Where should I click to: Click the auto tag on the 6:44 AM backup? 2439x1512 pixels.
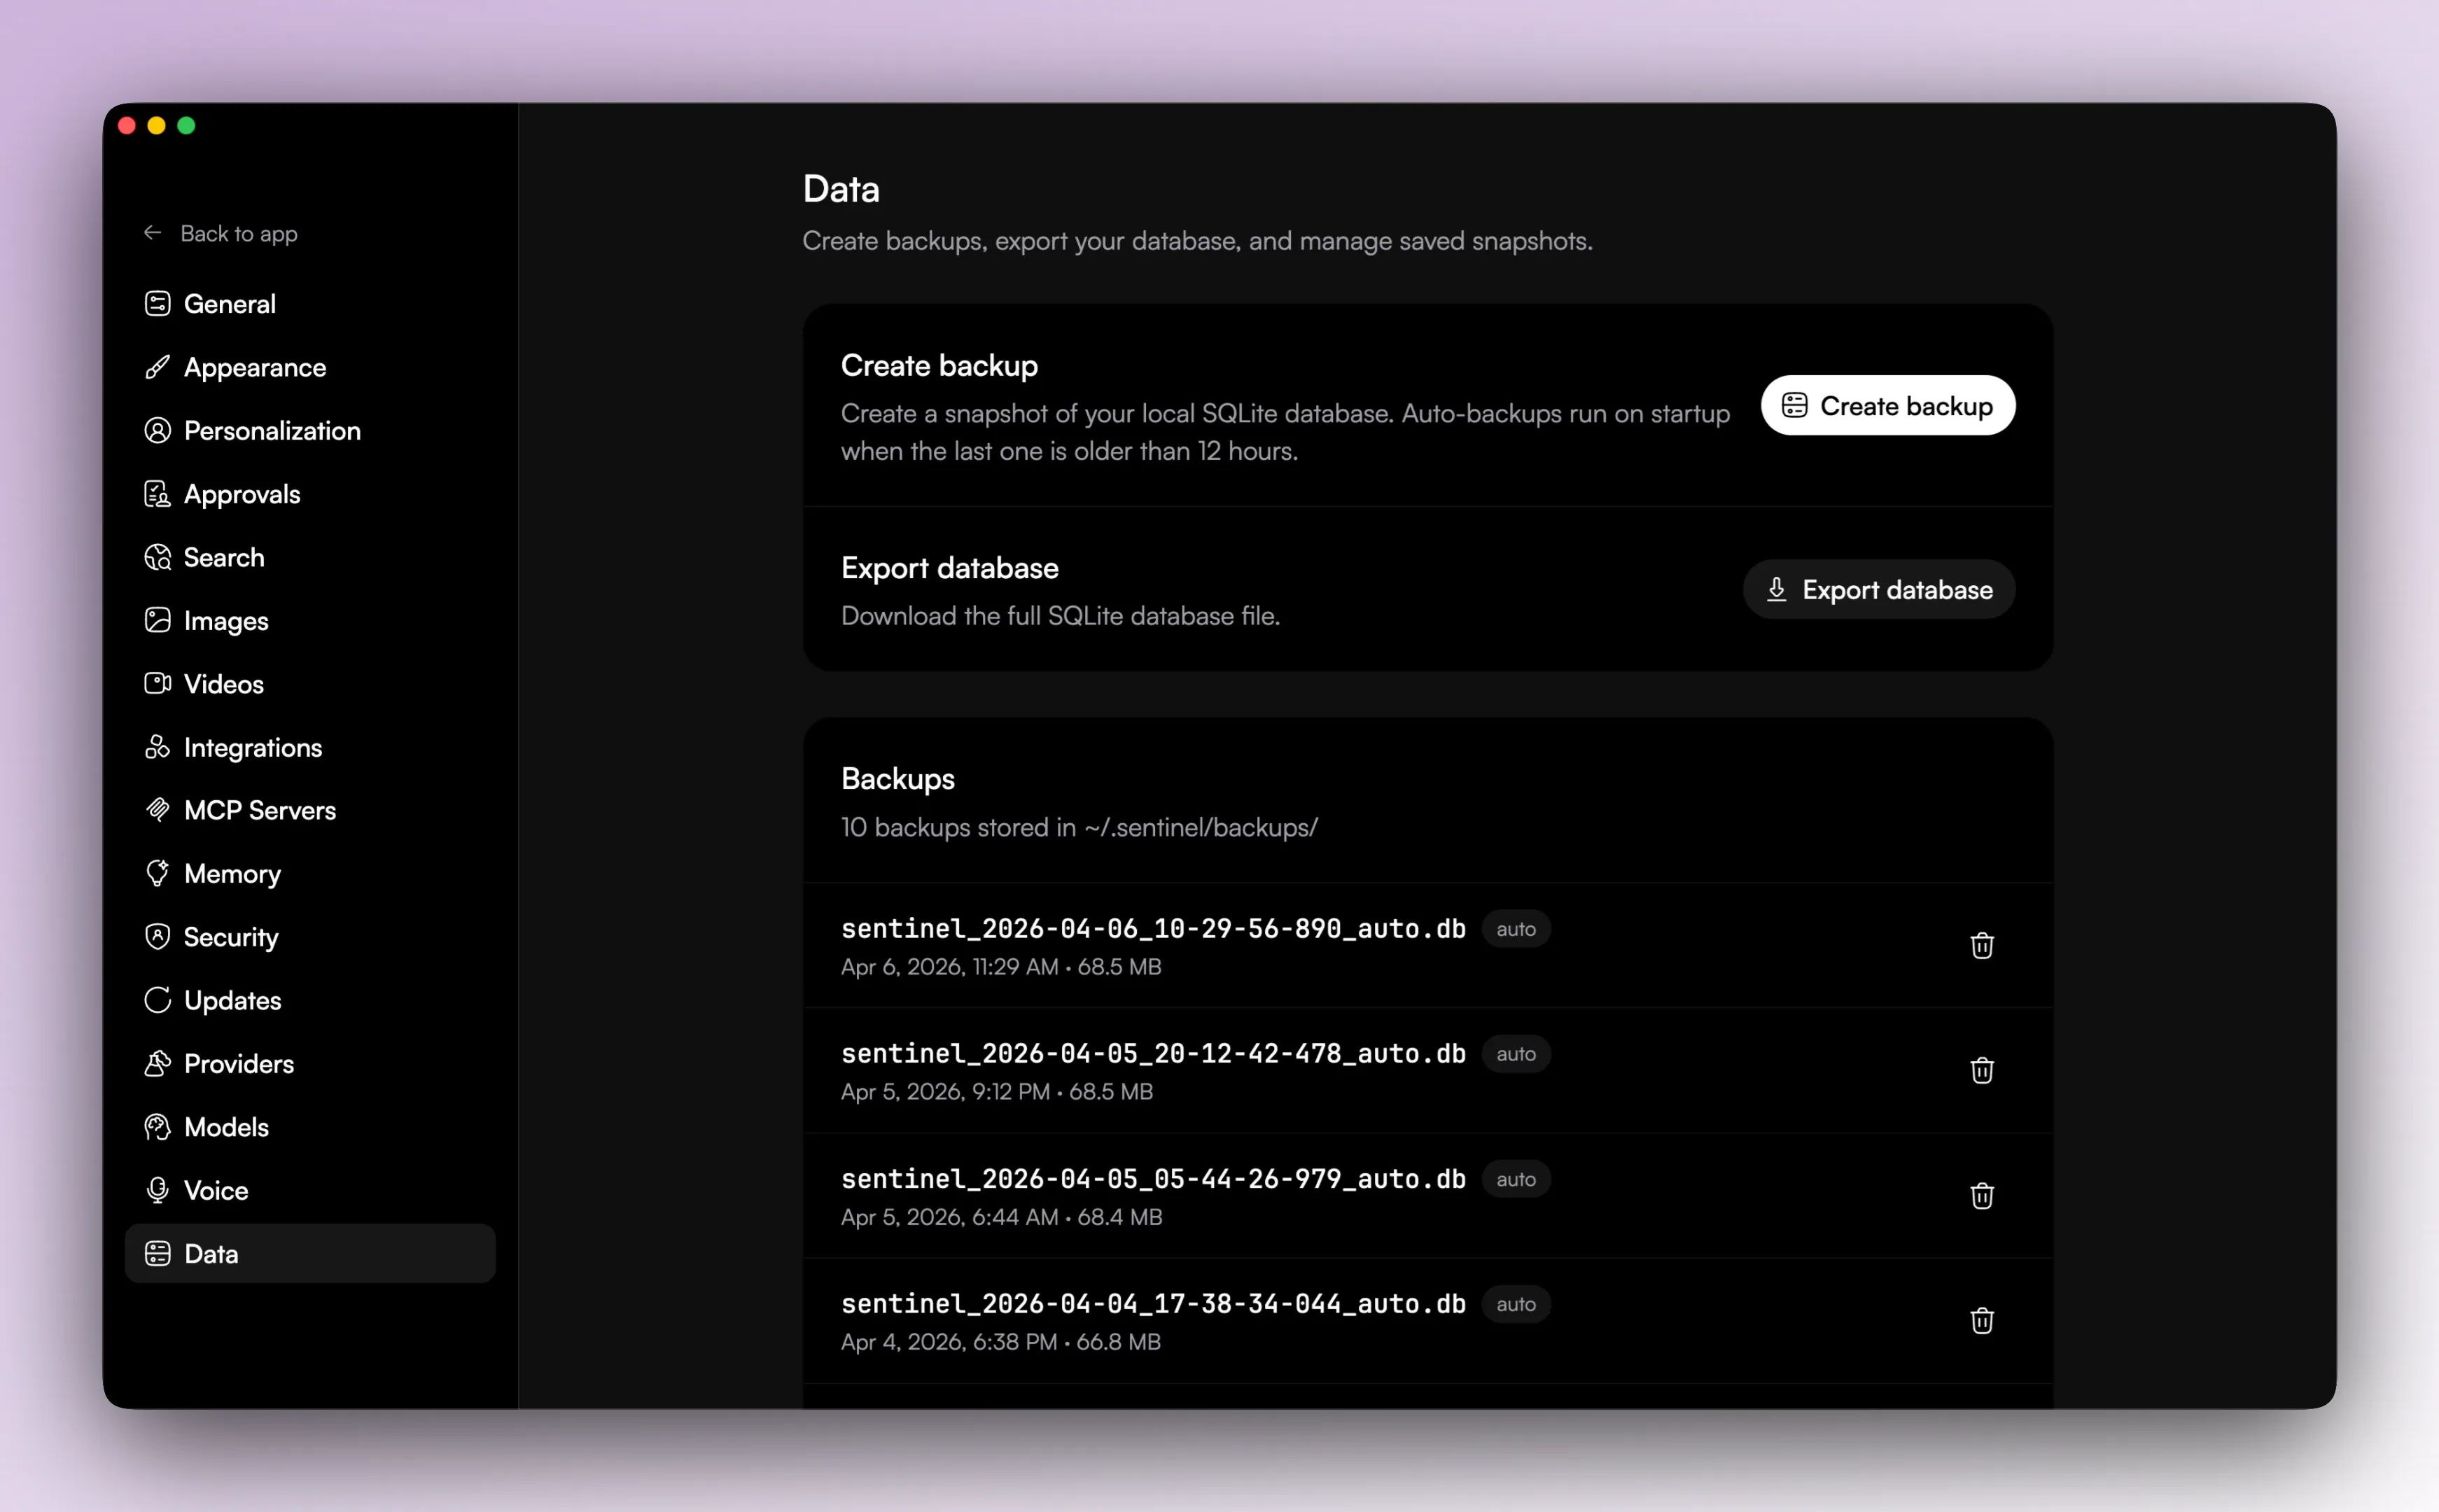(1515, 1179)
